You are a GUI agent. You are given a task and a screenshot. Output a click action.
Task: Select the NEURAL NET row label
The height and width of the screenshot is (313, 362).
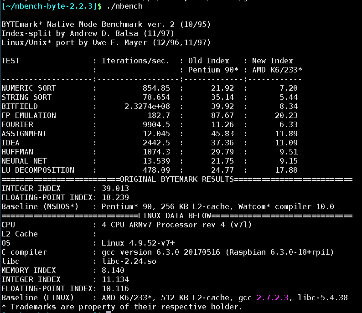[24, 161]
